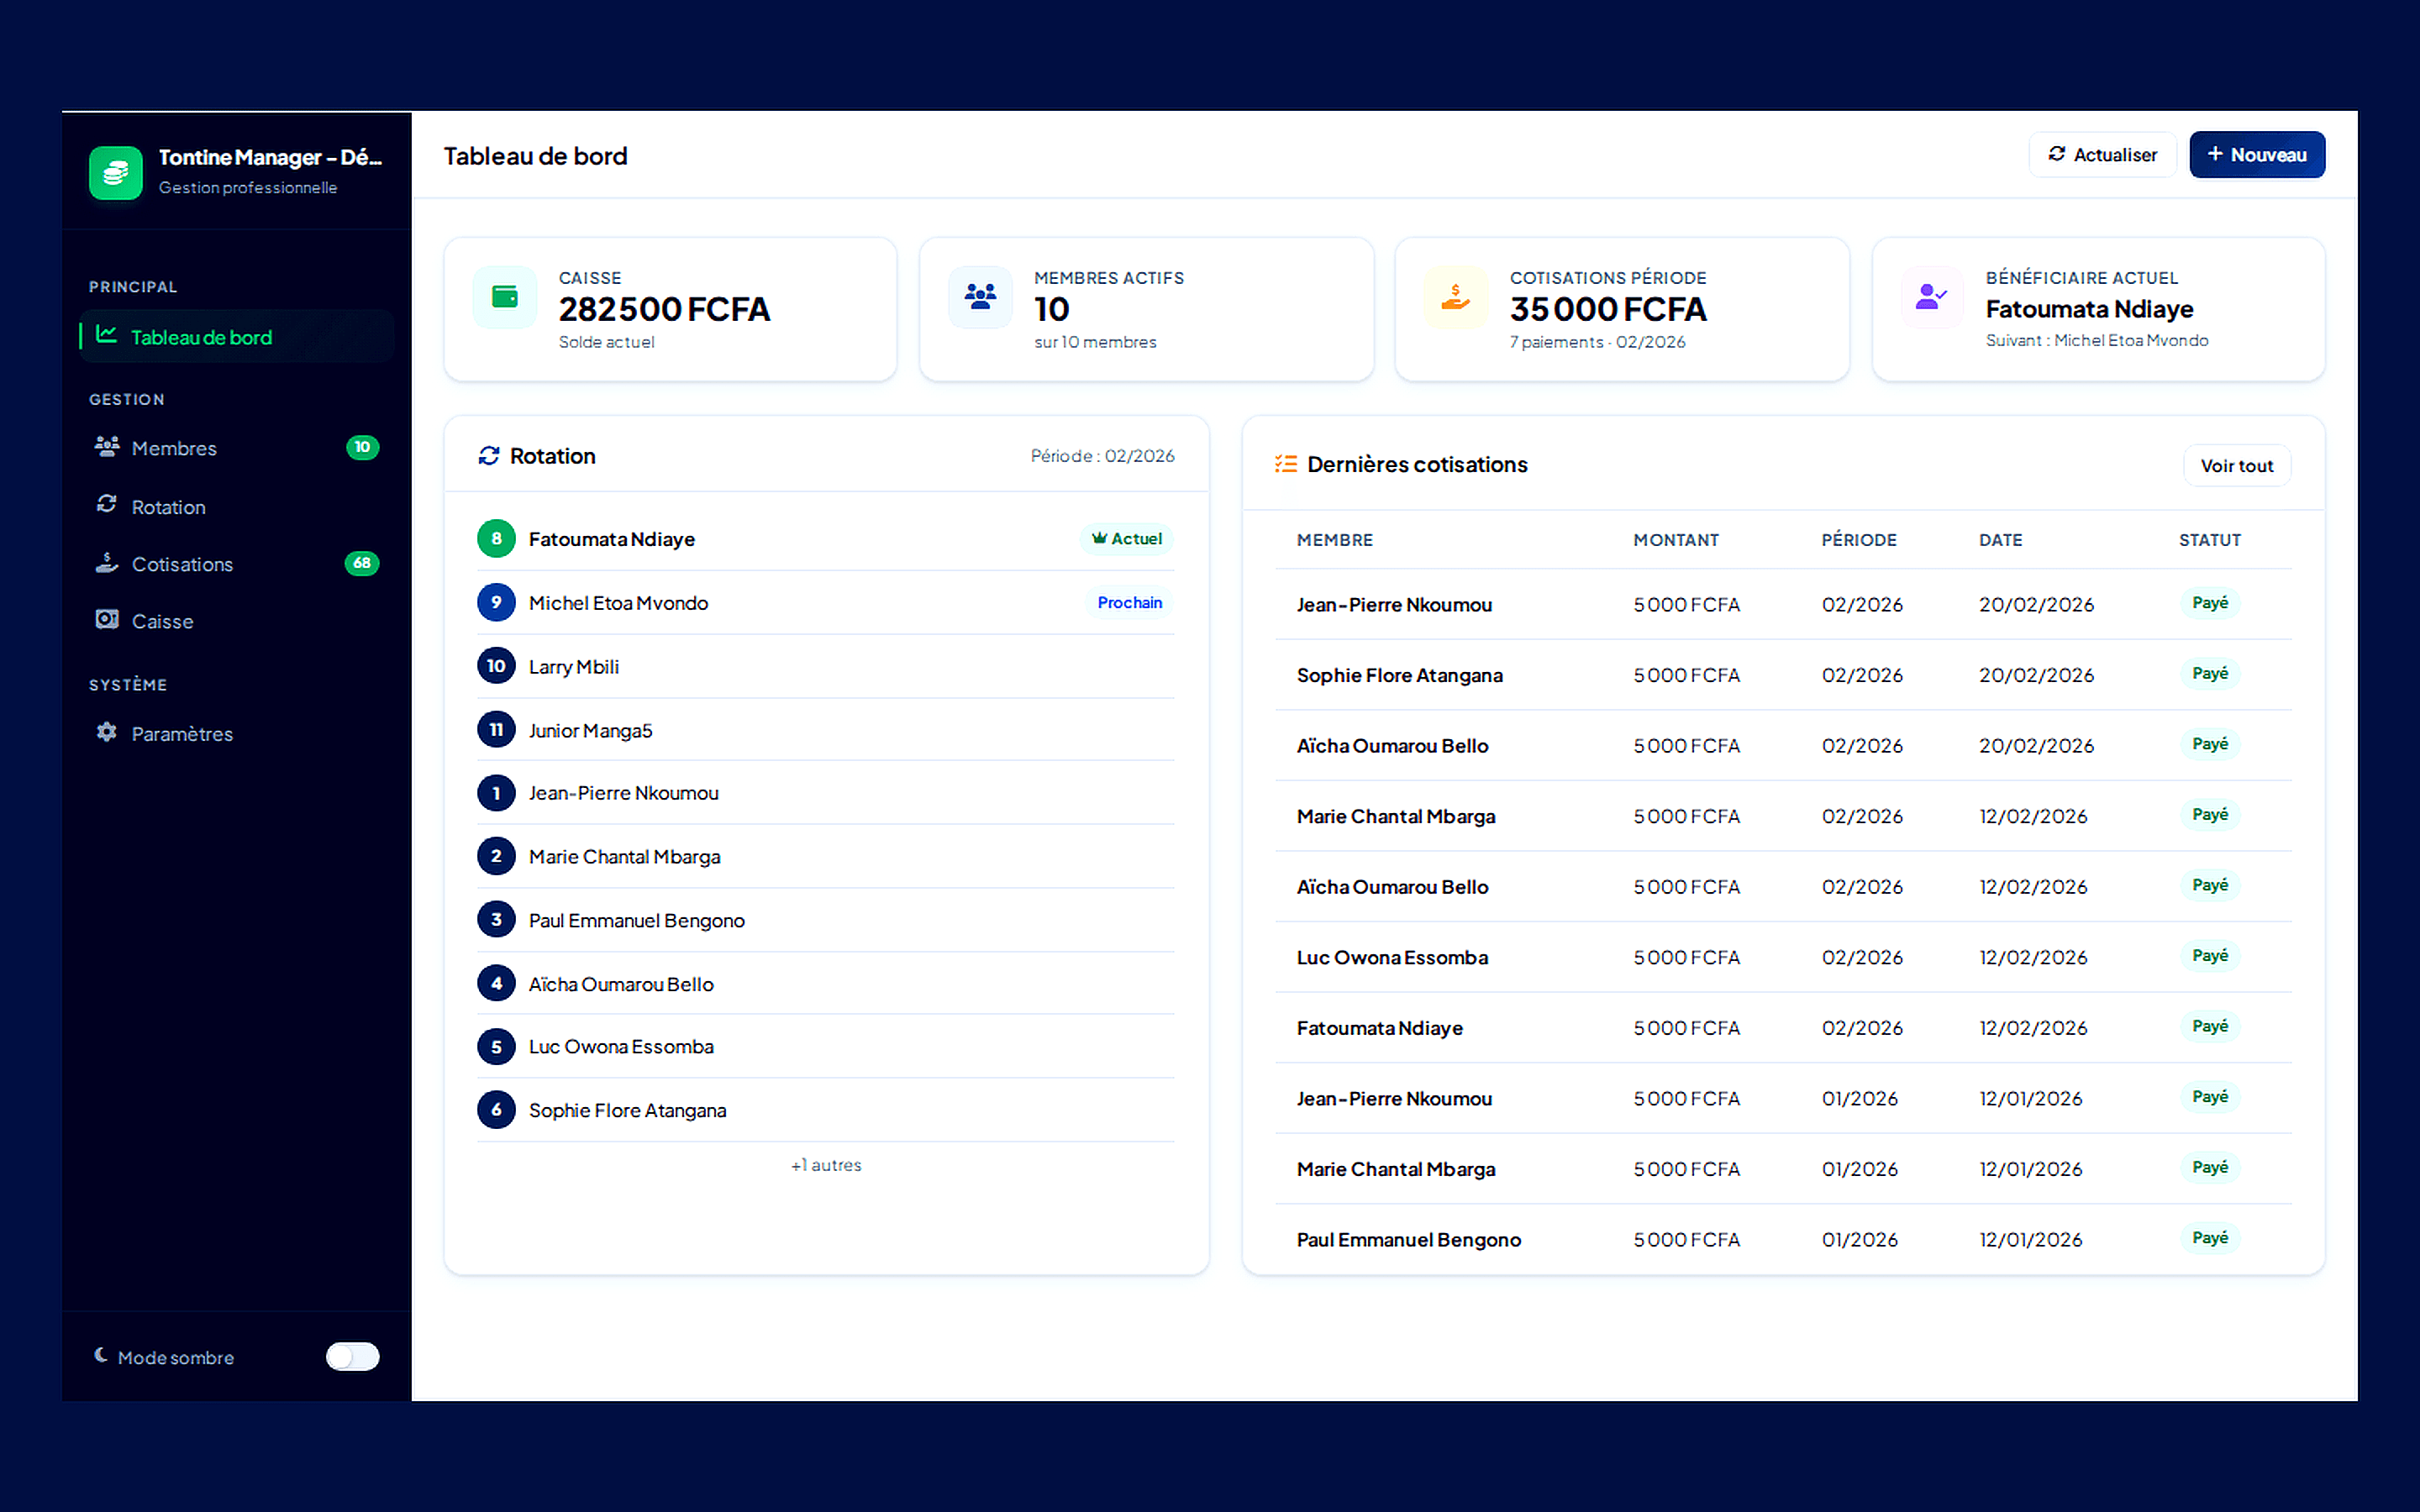Select the Membres people icon in sidebar
2420x1512 pixels.
coord(106,447)
